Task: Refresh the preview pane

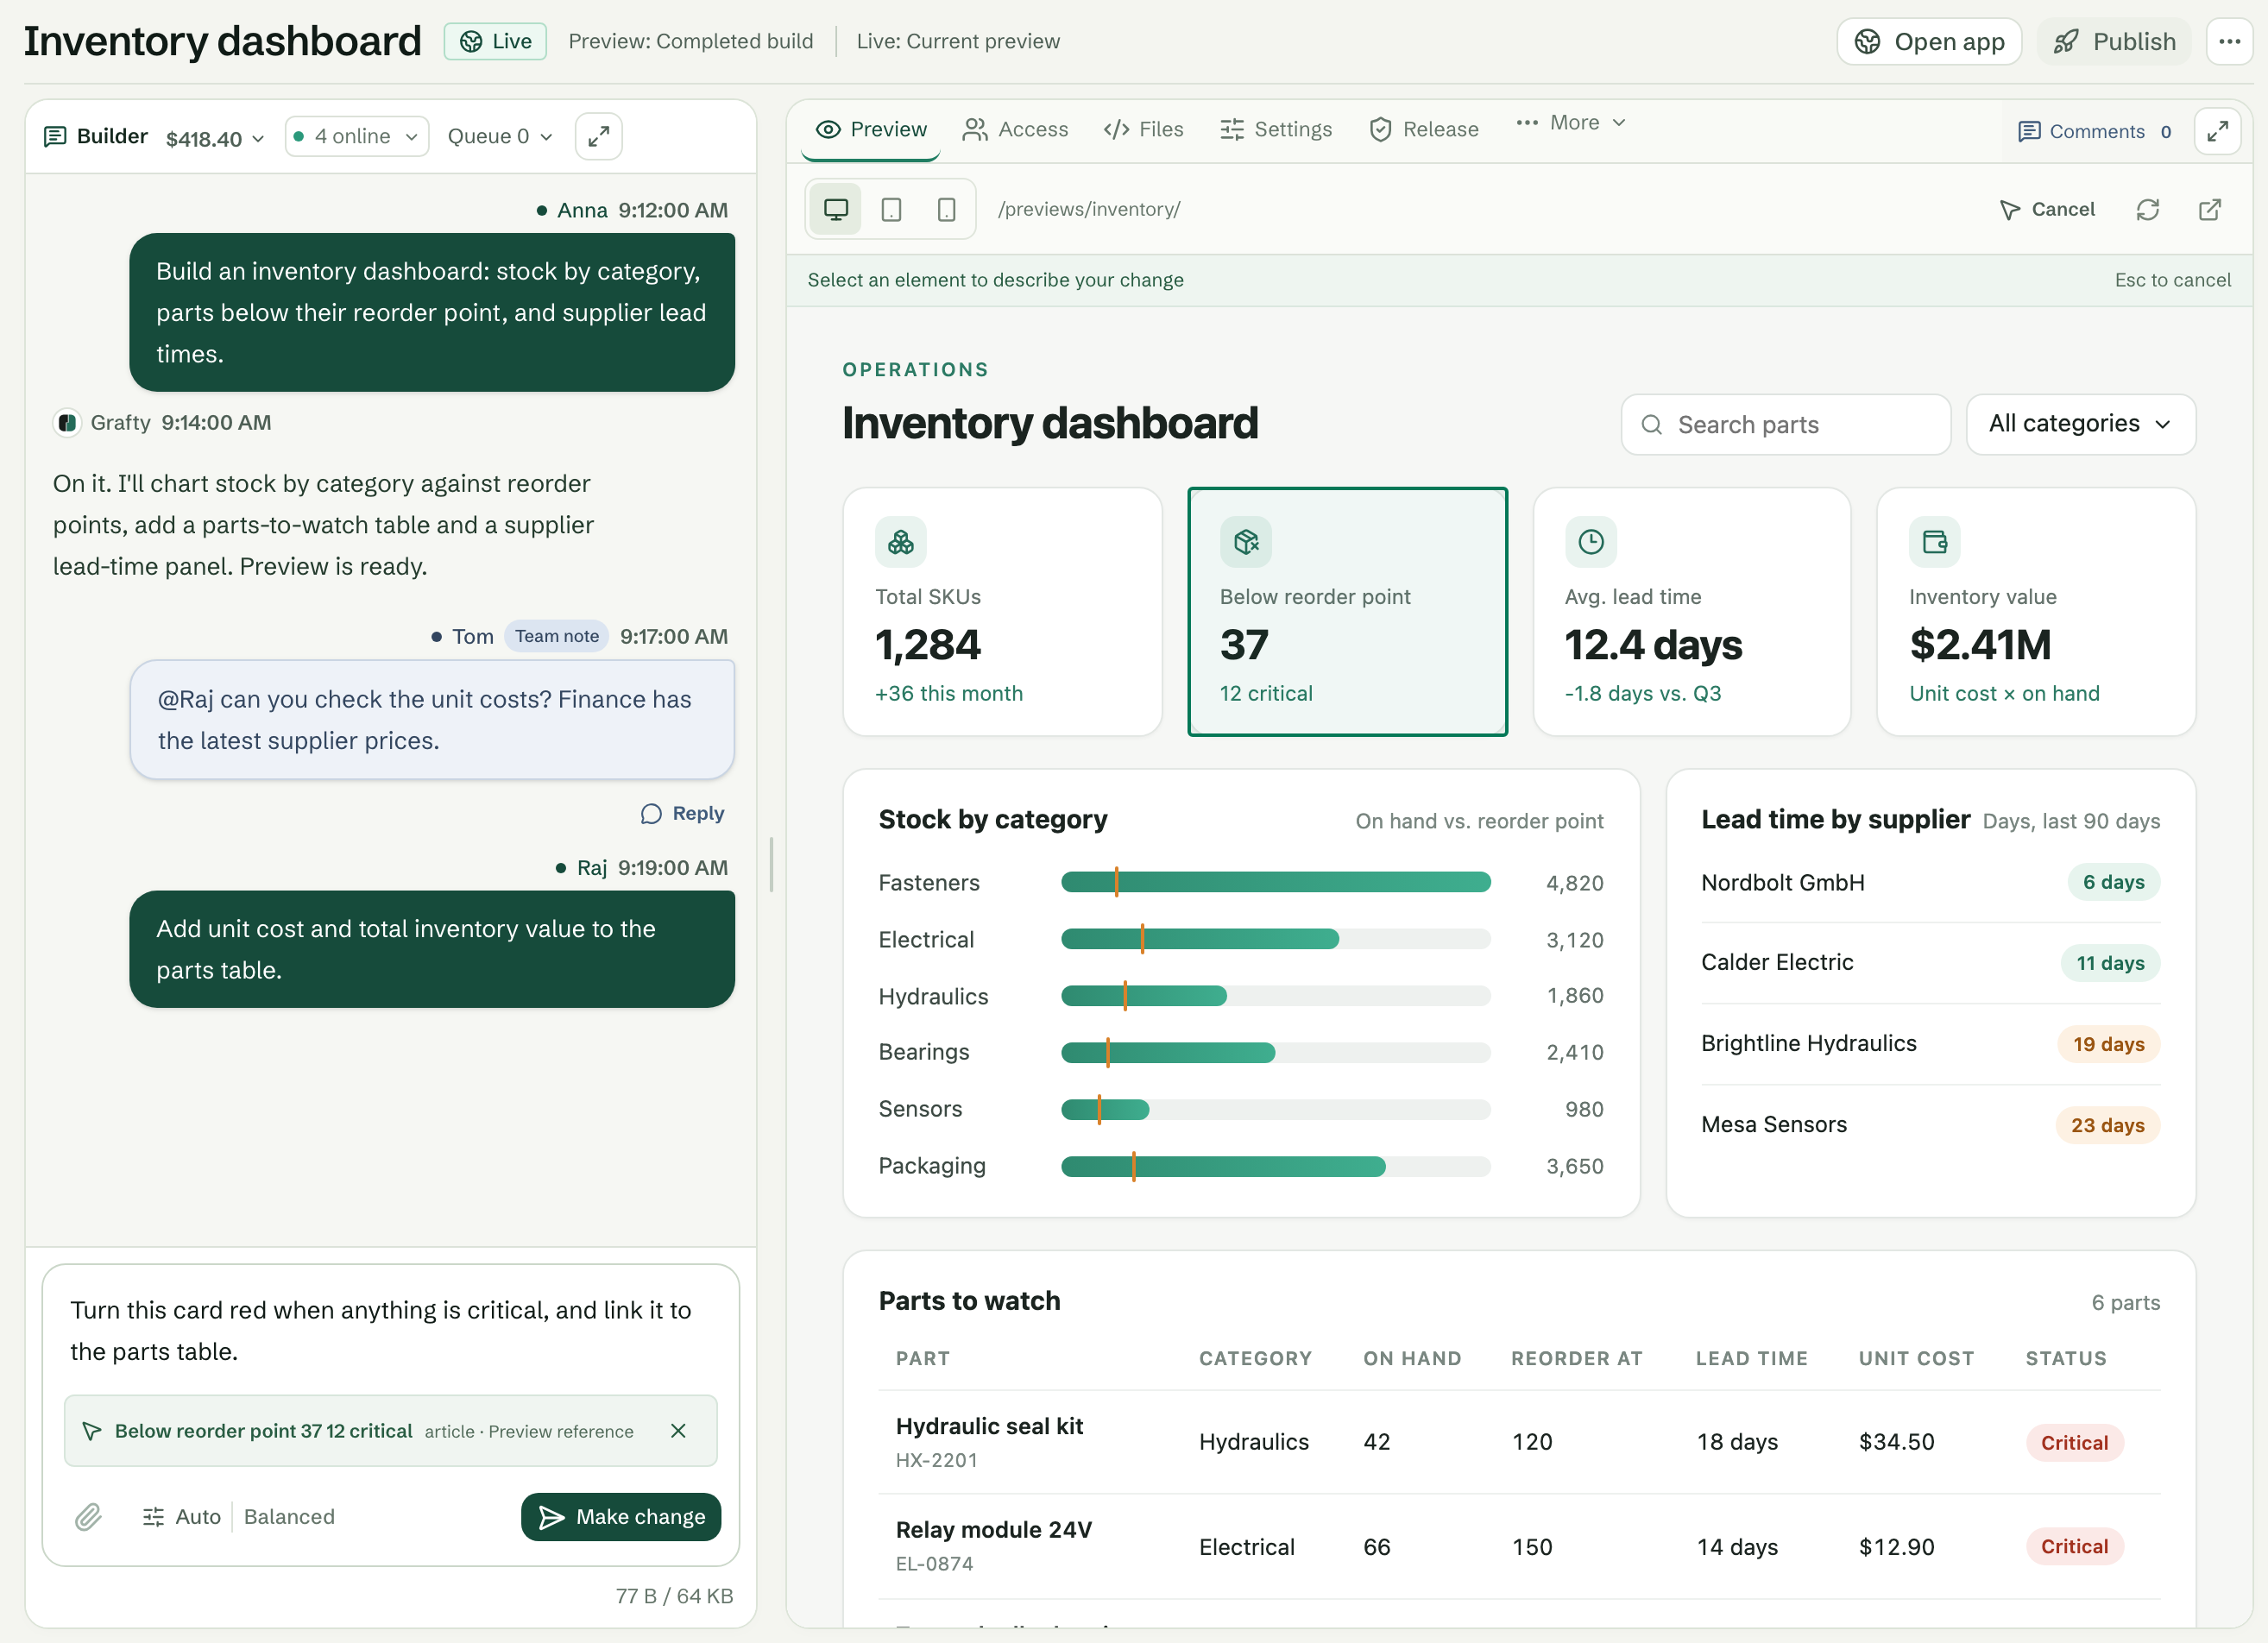Action: click(2148, 209)
